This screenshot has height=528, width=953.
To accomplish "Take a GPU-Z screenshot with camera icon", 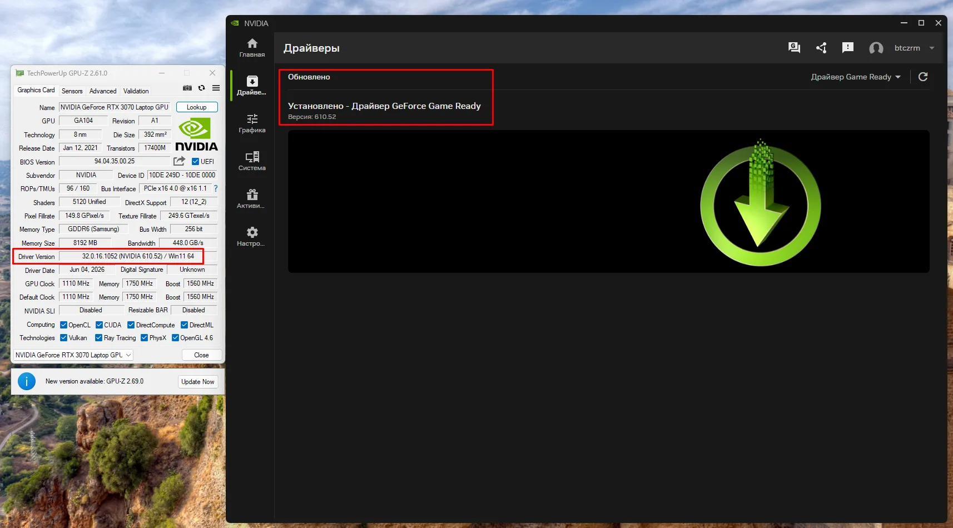I will click(x=187, y=88).
